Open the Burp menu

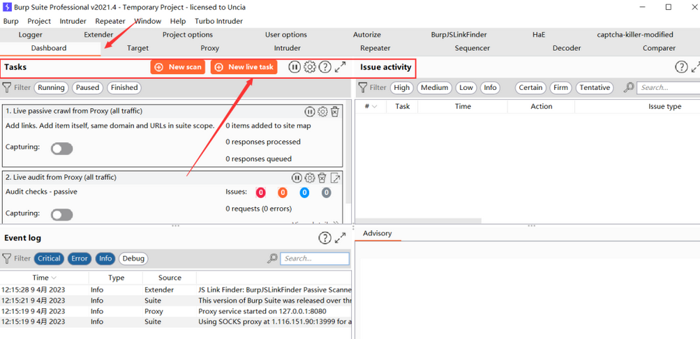pyautogui.click(x=10, y=21)
